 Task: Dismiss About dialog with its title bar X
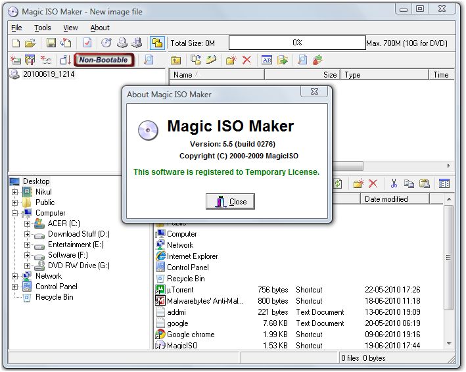[314, 91]
